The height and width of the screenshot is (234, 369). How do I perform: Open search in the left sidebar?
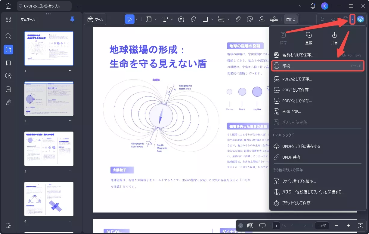(8, 36)
